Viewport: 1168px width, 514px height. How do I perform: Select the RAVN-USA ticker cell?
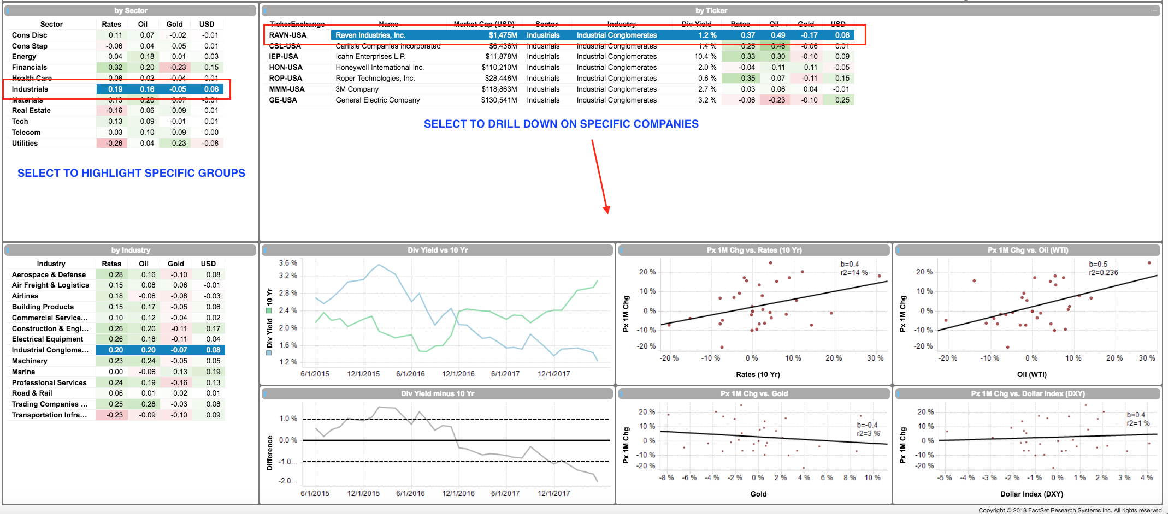click(288, 35)
